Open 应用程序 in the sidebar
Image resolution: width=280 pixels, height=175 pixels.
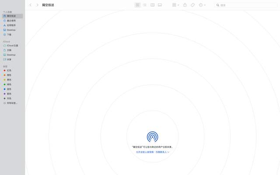[x=13, y=25]
